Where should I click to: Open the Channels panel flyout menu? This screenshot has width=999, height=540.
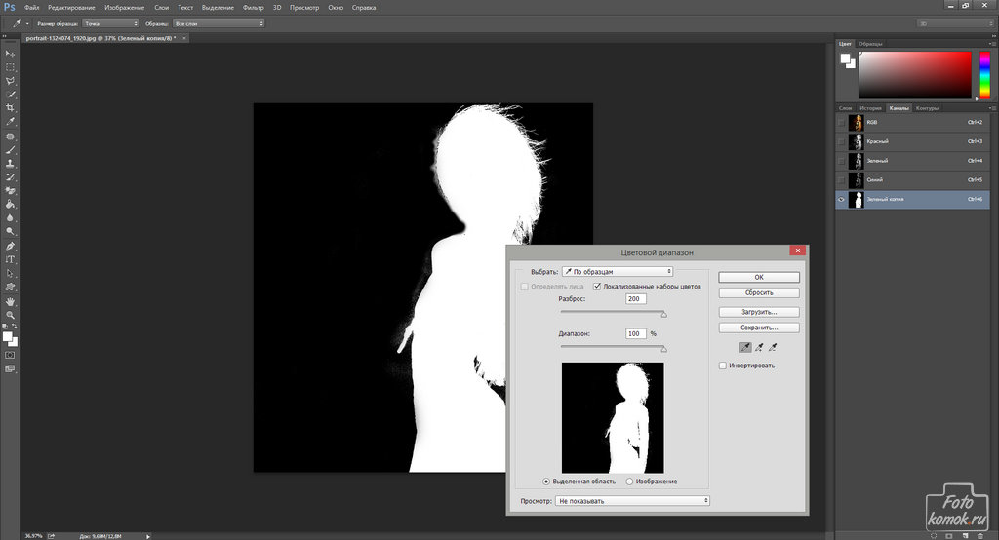[991, 108]
